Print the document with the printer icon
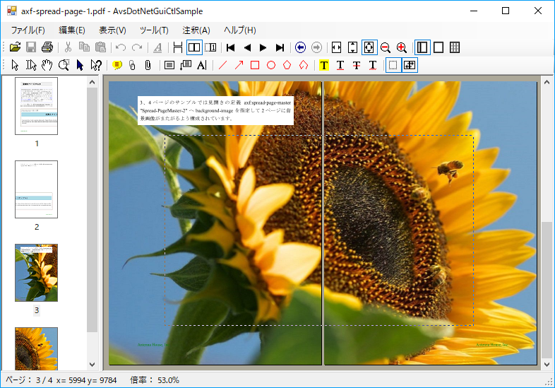This screenshot has width=555, height=388. [47, 47]
